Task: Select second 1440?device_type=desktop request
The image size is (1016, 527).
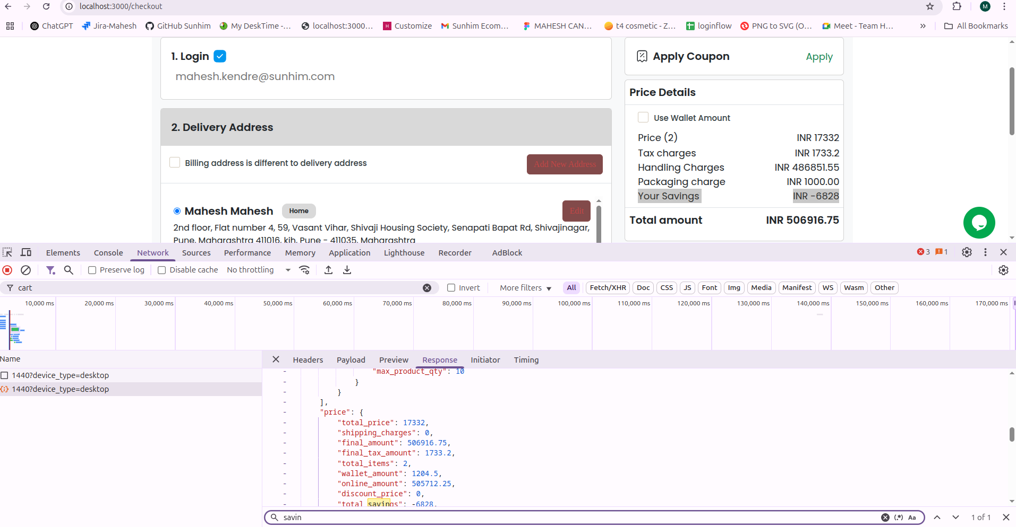Action: [131, 389]
